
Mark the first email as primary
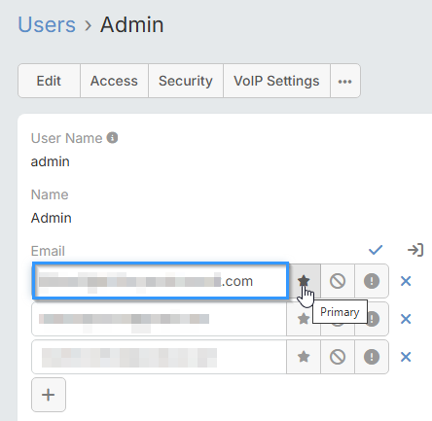coord(304,281)
